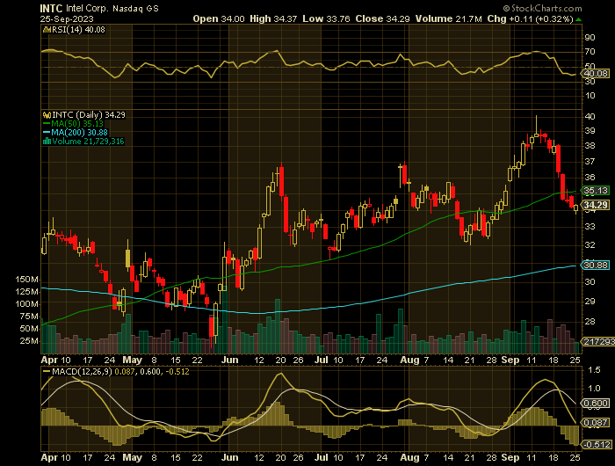The image size is (615, 466).
Task: Click May on the MACD panel date axis
Action: (x=132, y=457)
